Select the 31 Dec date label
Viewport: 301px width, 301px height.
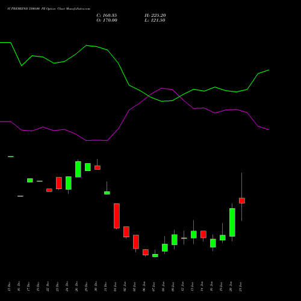point(105,287)
